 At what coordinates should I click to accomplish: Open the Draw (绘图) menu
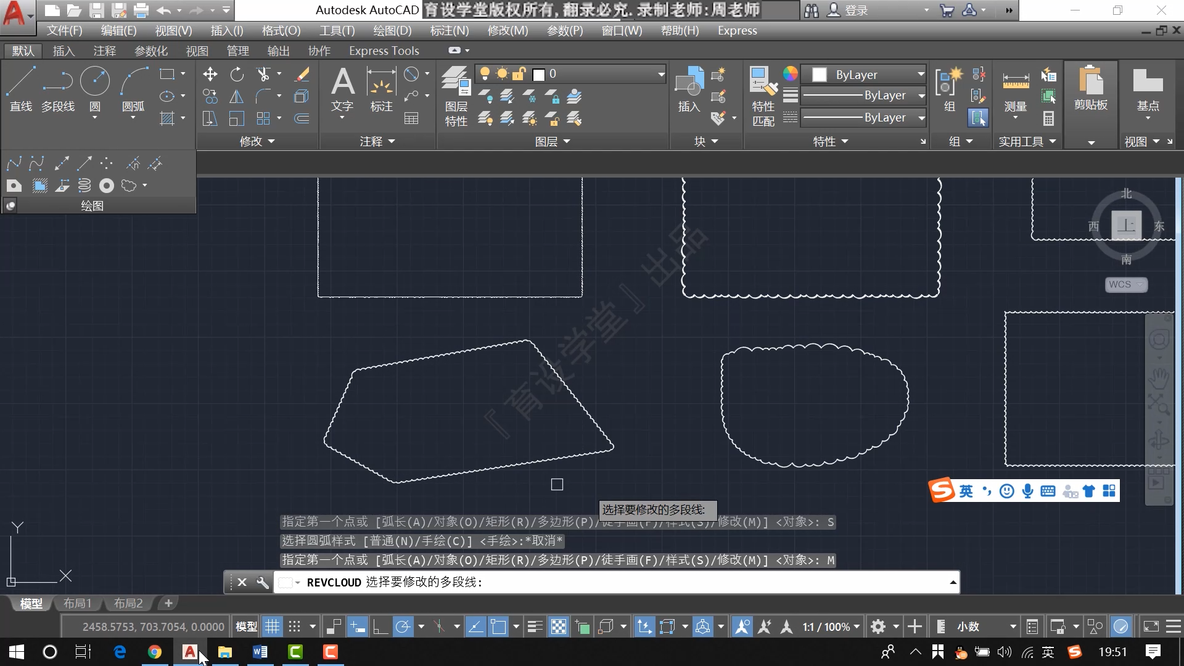click(392, 30)
